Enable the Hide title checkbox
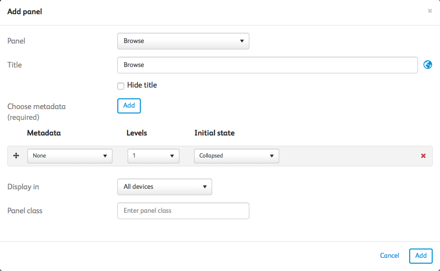 click(121, 86)
